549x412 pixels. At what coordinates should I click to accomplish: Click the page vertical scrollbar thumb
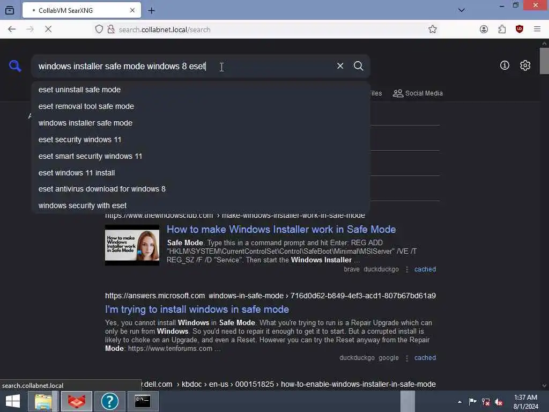544,61
